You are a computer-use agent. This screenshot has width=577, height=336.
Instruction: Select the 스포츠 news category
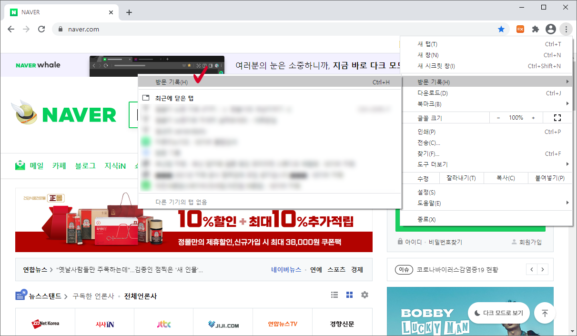pos(336,270)
